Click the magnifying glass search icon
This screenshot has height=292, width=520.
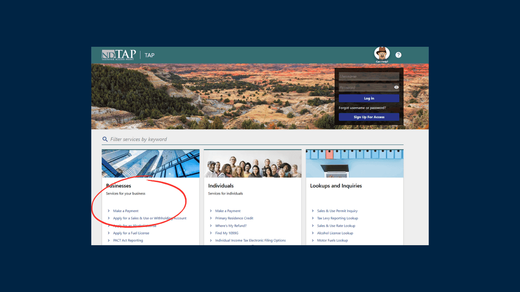(x=105, y=140)
